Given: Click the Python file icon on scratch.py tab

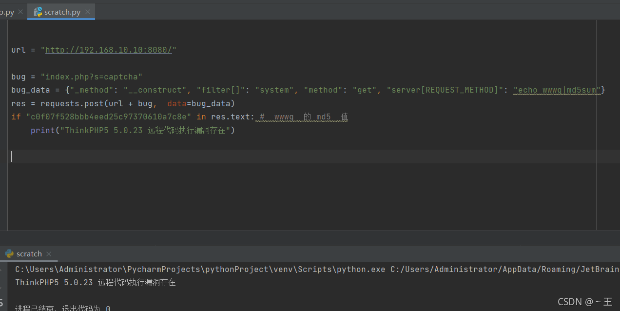Looking at the screenshot, I should 37,12.
